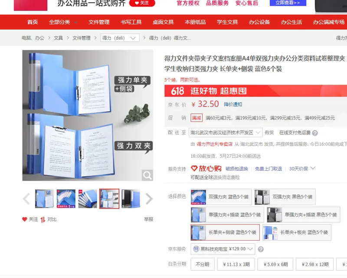
Task: Select first blue folder thumbnail
Action: click(44, 199)
